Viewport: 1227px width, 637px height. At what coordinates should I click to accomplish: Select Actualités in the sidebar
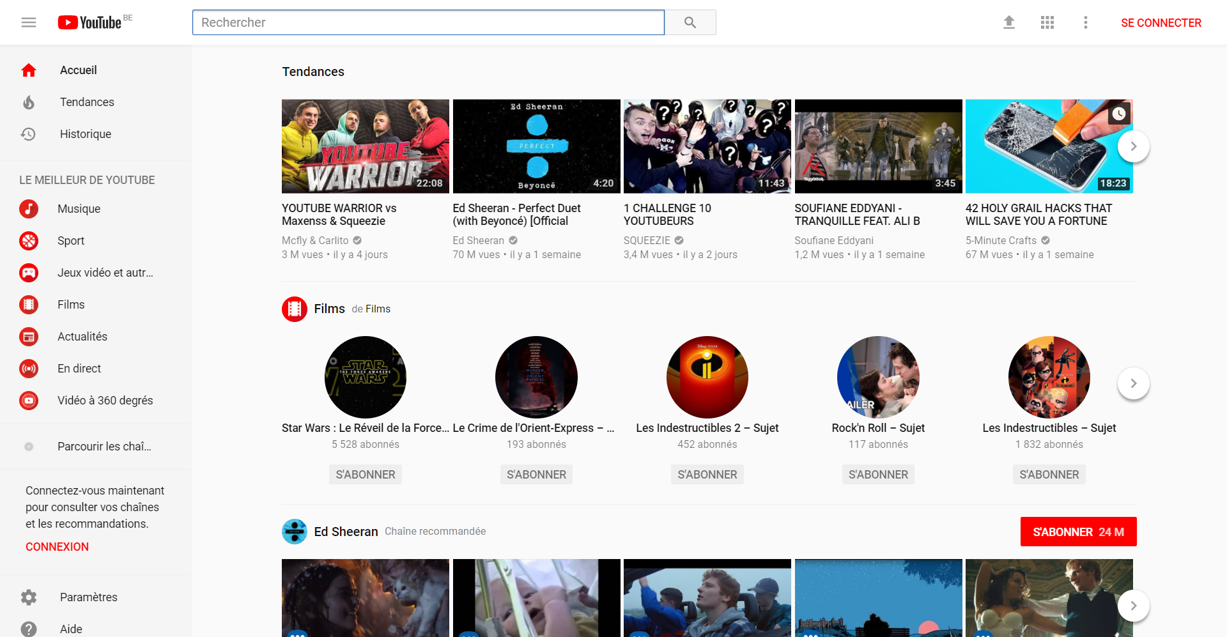[x=96, y=337]
